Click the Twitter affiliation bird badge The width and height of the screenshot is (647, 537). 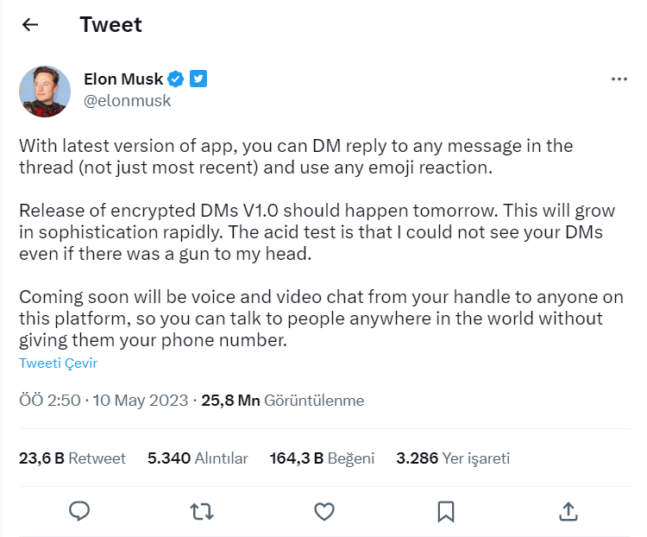click(x=198, y=79)
